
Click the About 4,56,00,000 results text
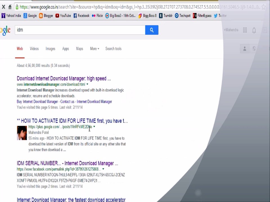tap(43, 65)
